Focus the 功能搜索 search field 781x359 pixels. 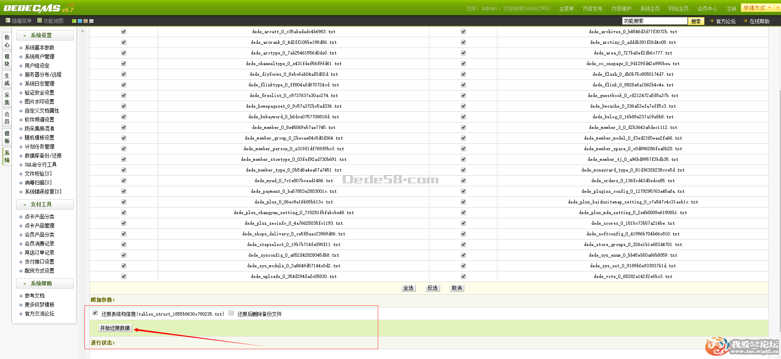click(654, 21)
